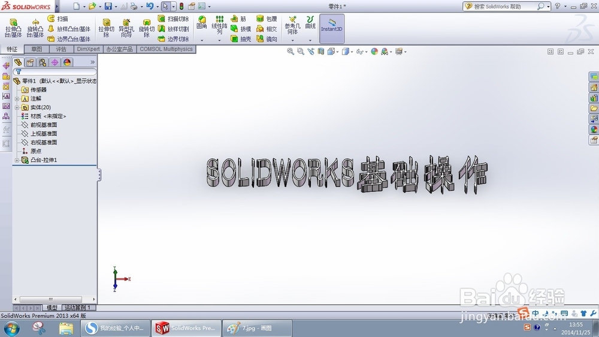Expand the 凸台-拉伸1 feature node
The width and height of the screenshot is (599, 337).
[x=17, y=160]
